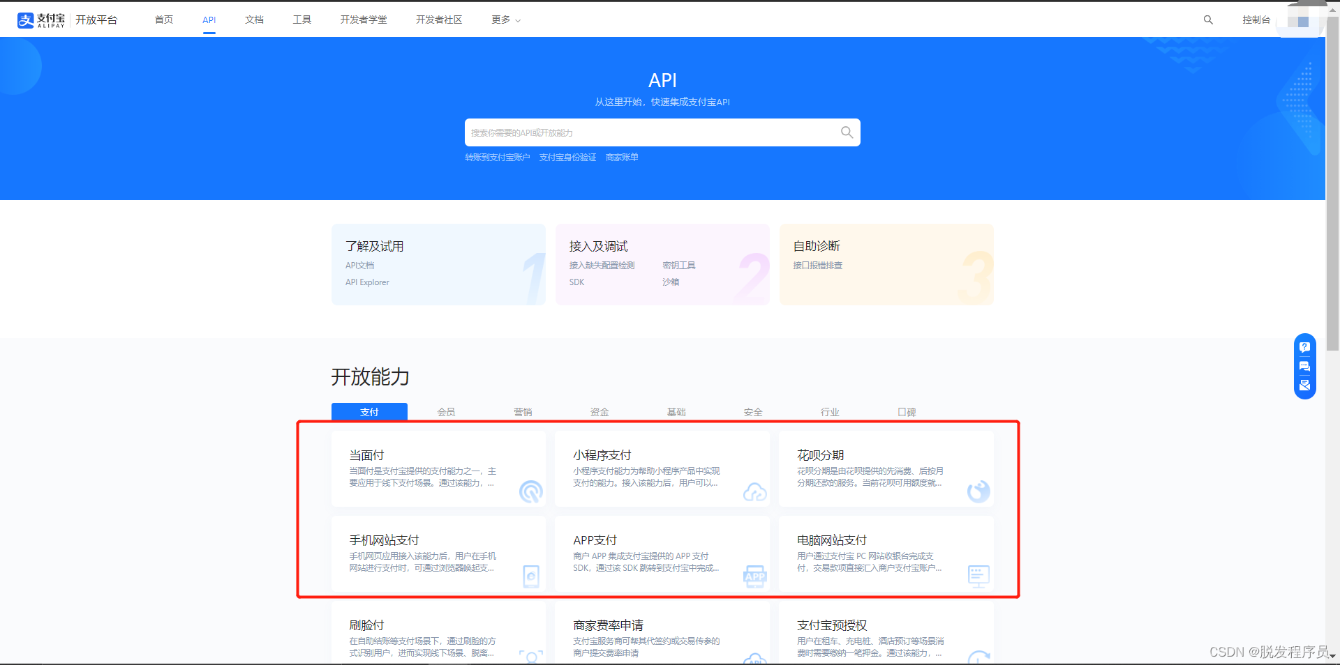The image size is (1340, 665).
Task: Open the 电脑网站支付 capability card
Action: click(886, 554)
